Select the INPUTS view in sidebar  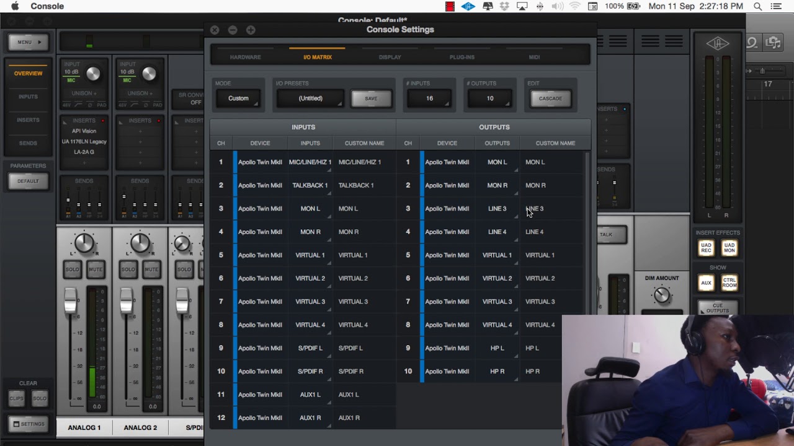pyautogui.click(x=29, y=97)
